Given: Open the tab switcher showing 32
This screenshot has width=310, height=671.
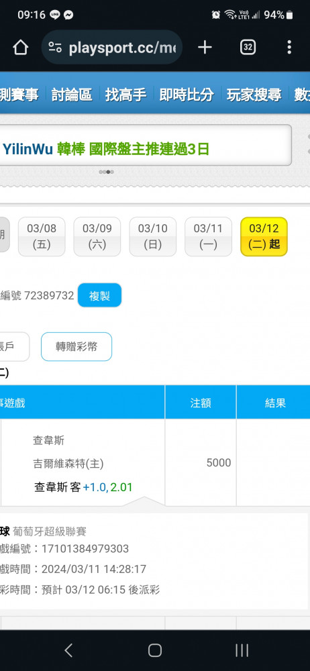Looking at the screenshot, I should click(248, 48).
